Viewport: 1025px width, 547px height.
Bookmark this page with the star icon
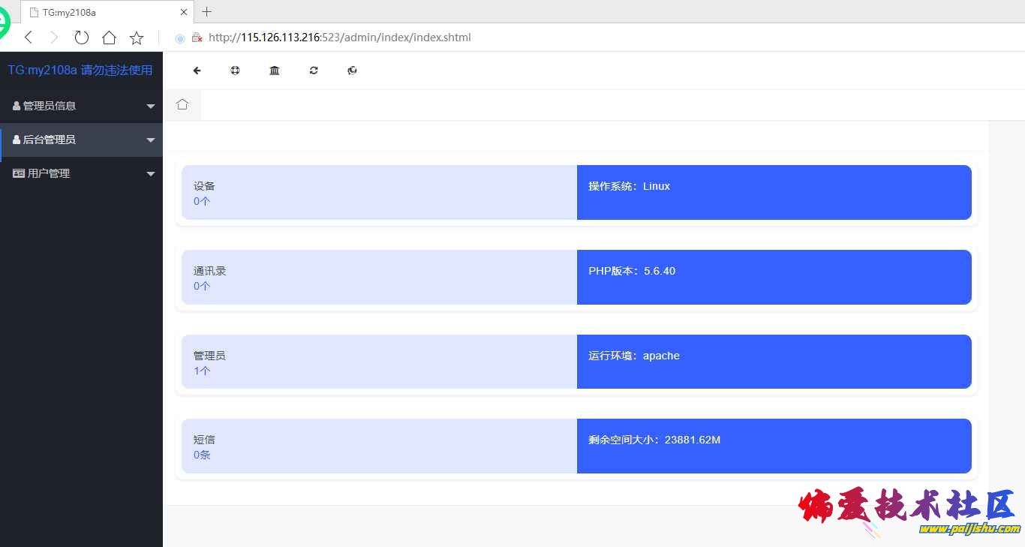coord(137,38)
